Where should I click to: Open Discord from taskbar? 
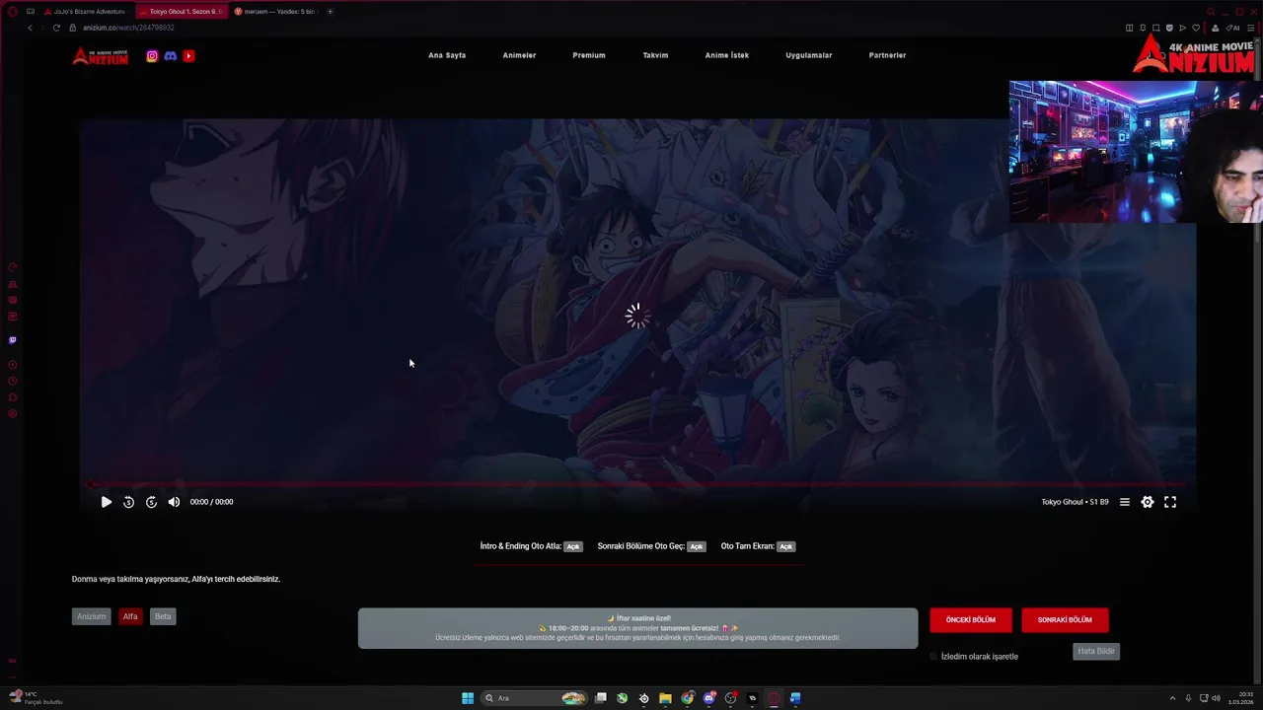[709, 698]
